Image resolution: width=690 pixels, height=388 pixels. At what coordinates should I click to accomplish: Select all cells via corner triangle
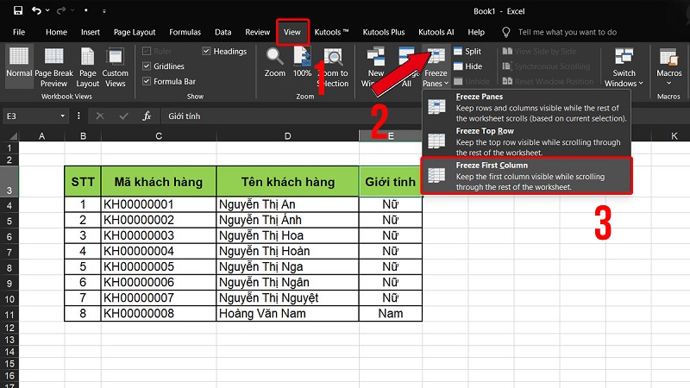[13, 136]
